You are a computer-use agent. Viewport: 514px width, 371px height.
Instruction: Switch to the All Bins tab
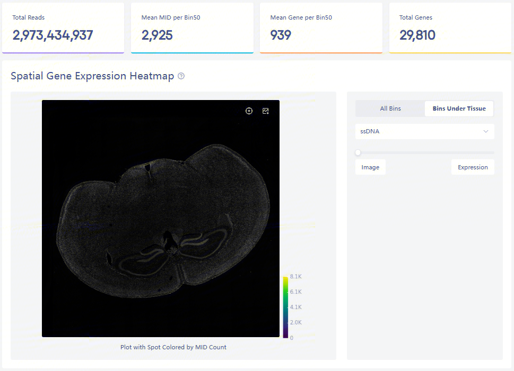390,108
